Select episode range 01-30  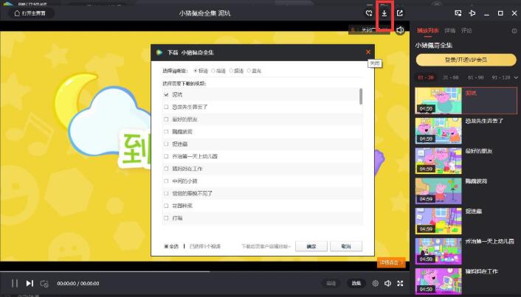(x=426, y=77)
